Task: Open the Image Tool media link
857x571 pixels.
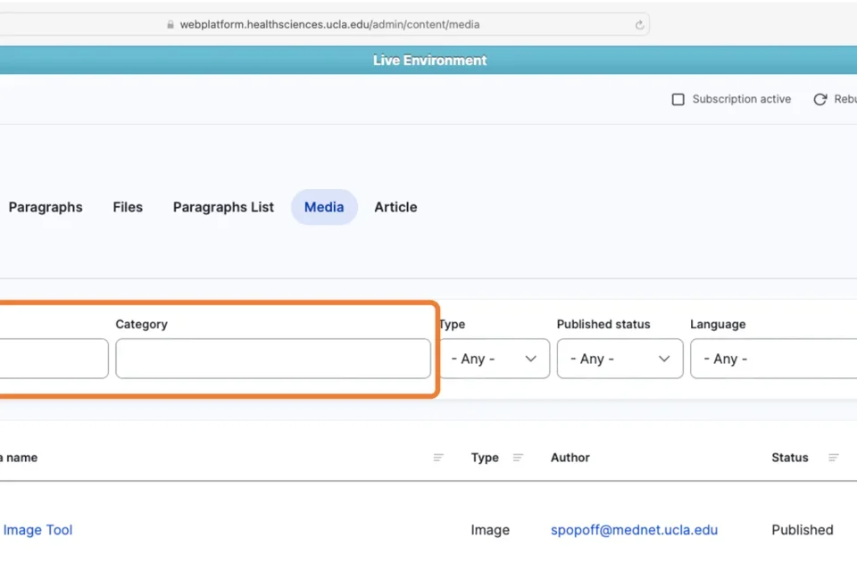Action: 37,530
